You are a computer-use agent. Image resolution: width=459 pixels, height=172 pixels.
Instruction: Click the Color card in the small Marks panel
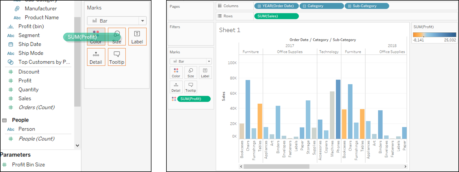click(x=176, y=73)
